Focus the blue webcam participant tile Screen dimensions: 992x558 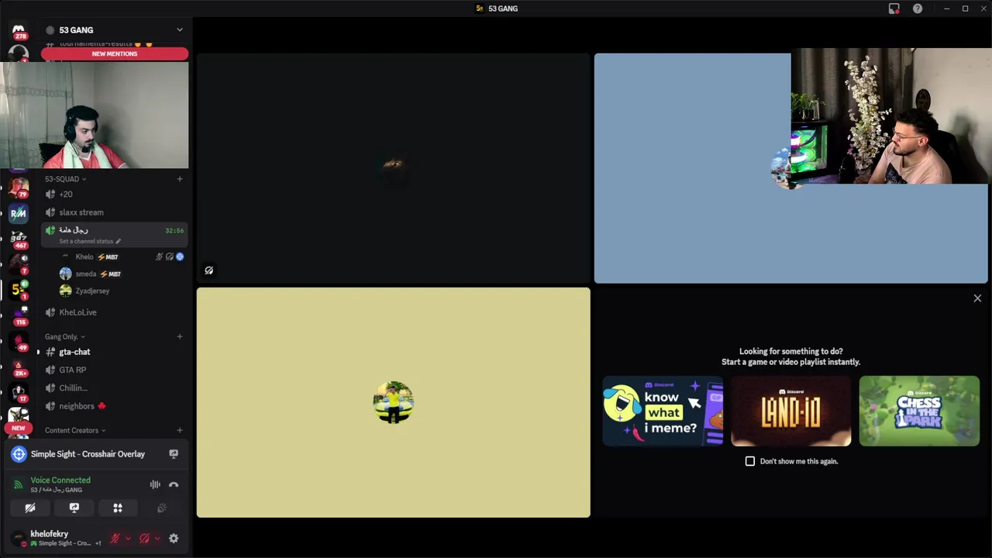790,167
